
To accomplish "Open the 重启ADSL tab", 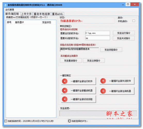I will (57, 14).
